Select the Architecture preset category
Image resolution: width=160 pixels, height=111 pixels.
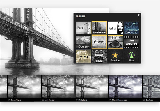tap(99, 28)
